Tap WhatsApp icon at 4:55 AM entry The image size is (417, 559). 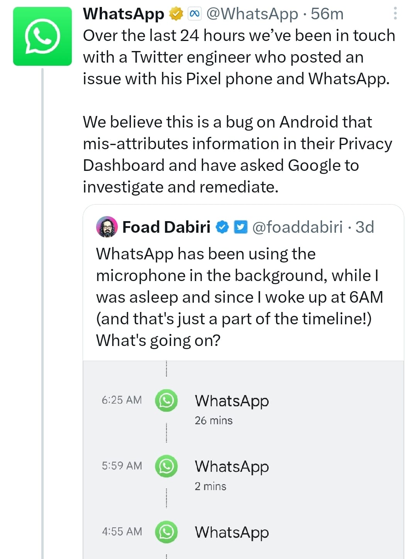point(166,532)
